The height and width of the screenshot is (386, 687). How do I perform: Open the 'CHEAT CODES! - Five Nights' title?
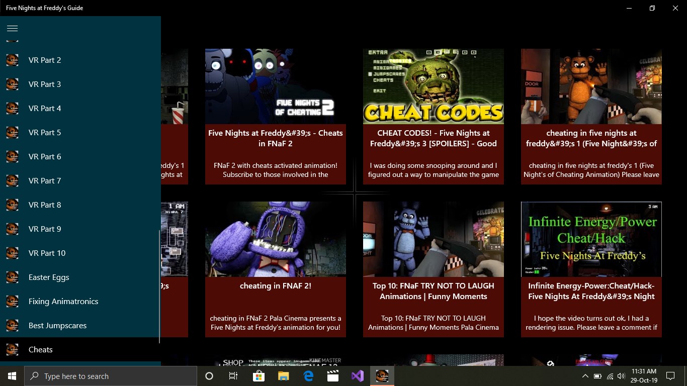(434, 138)
